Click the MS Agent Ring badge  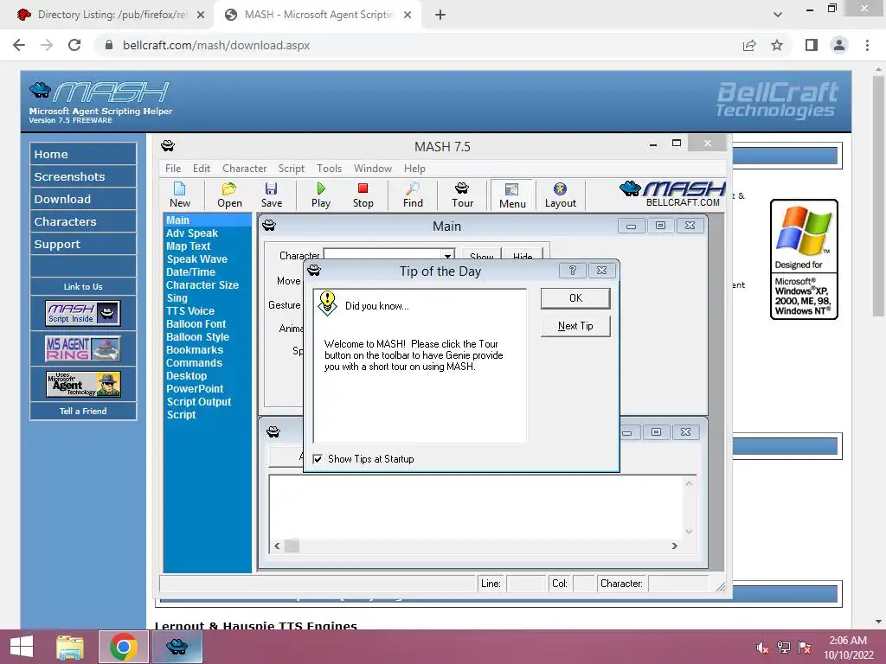pos(82,348)
